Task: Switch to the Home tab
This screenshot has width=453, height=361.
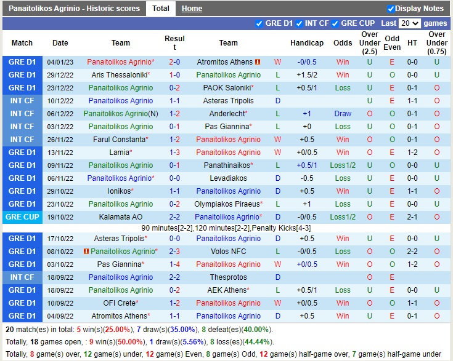Action: coord(192,9)
